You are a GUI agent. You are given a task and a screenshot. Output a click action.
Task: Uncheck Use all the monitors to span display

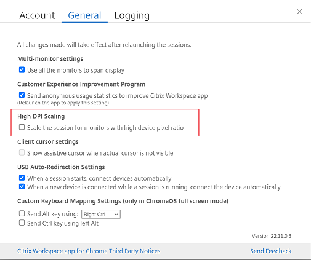22,69
